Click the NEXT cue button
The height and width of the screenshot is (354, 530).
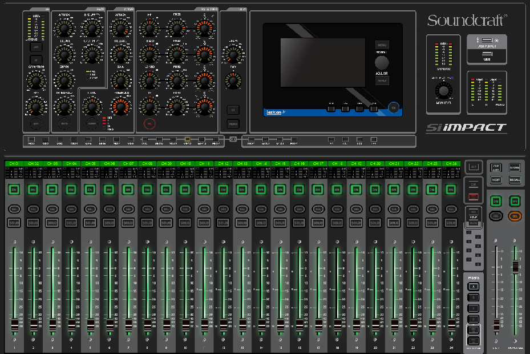click(496, 180)
